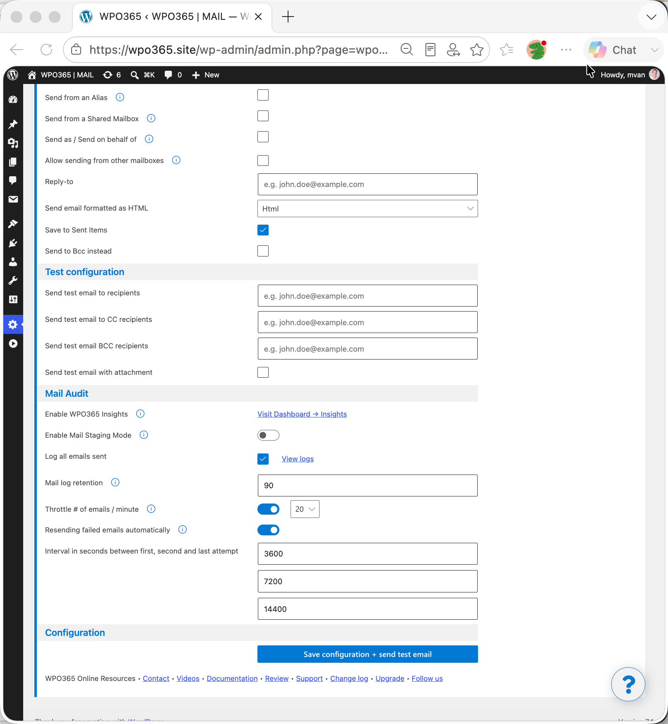Show info for Send from a Shared Mailbox

tap(151, 118)
